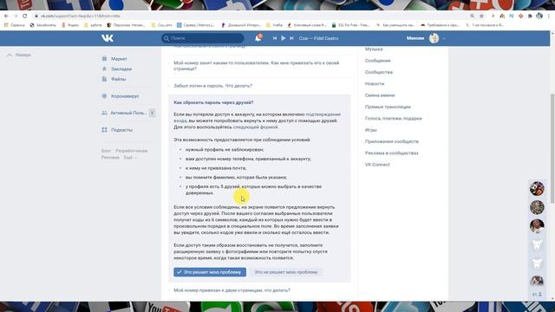Expand the 'Мой номер занят' question

(x=259, y=66)
